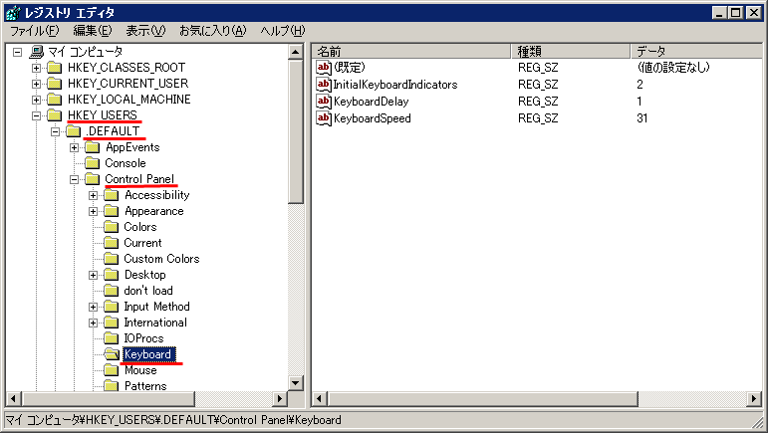Screen dimensions: 768x433
Task: Sort values by 名前 column header
Action: point(410,51)
